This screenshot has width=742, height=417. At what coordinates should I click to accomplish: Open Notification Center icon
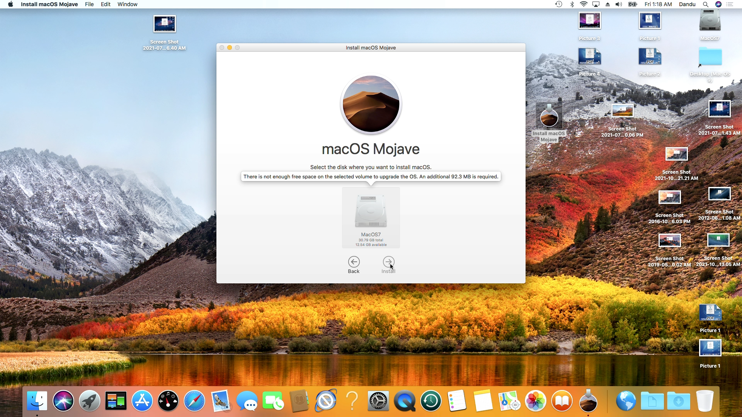[x=730, y=4]
